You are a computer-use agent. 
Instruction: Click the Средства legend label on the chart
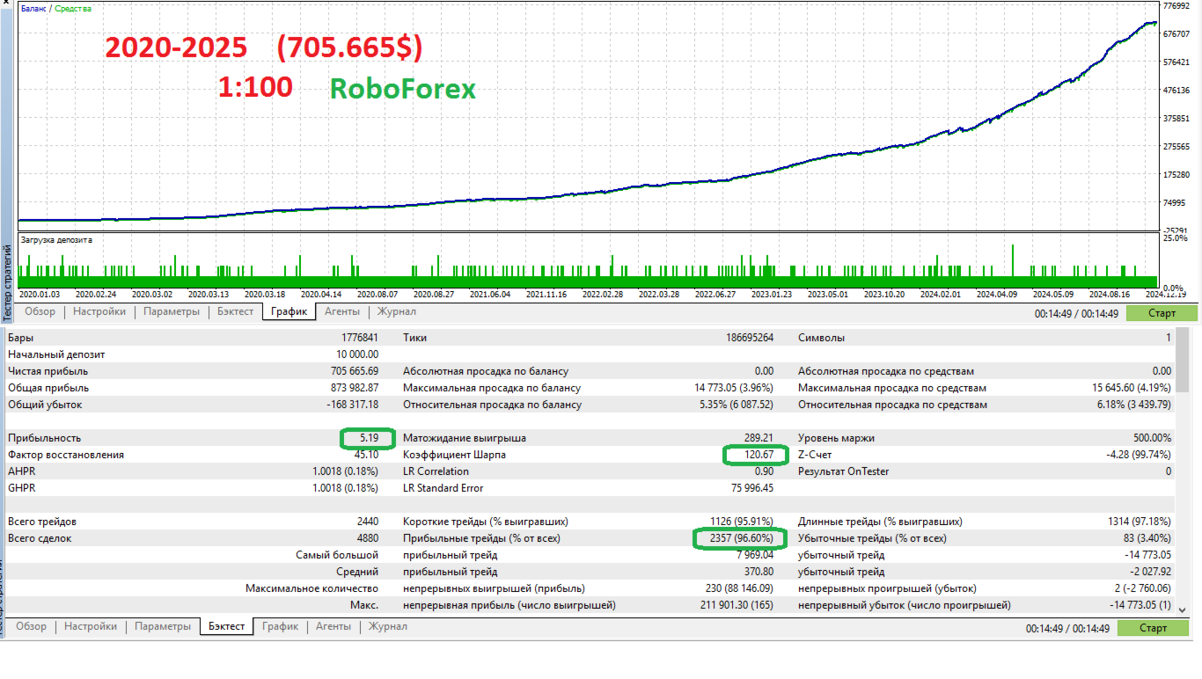[73, 8]
